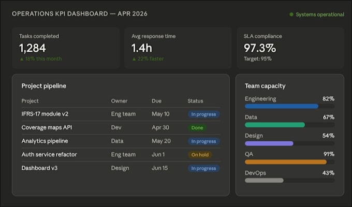This screenshot has width=352, height=207.
Task: Click the 82% Engineering percentage
Action: [x=328, y=99]
